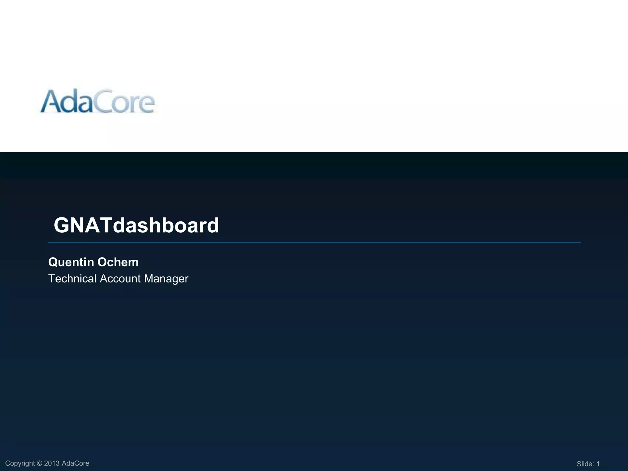628x471 pixels.
Task: Select the GNATdashboard title text
Action: (x=136, y=225)
